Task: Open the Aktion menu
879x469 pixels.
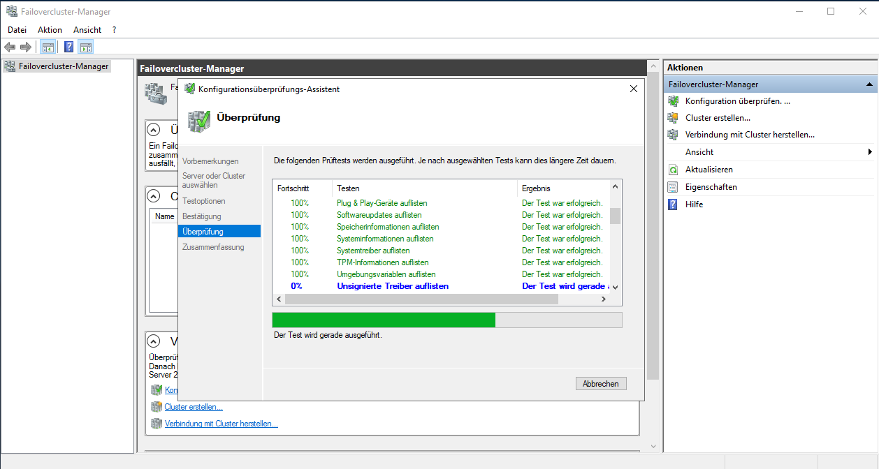Action: (49, 29)
